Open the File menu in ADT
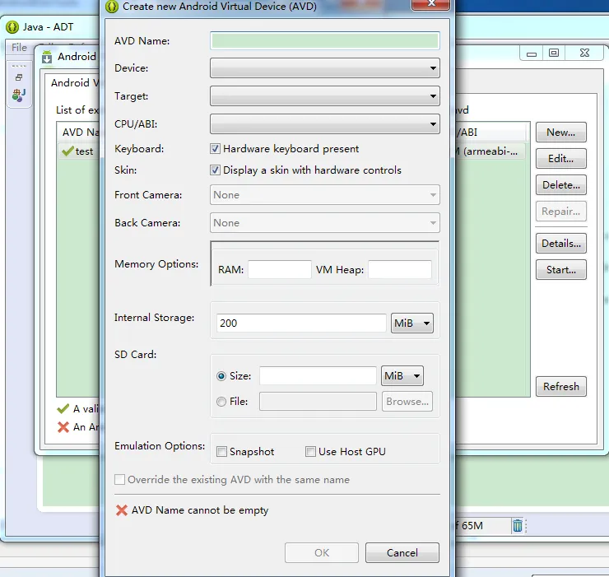This screenshot has height=577, width=609. 19,48
